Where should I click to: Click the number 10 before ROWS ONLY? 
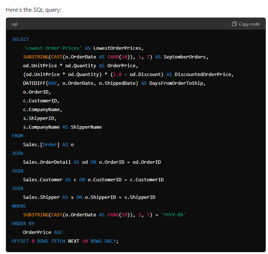[85, 241]
